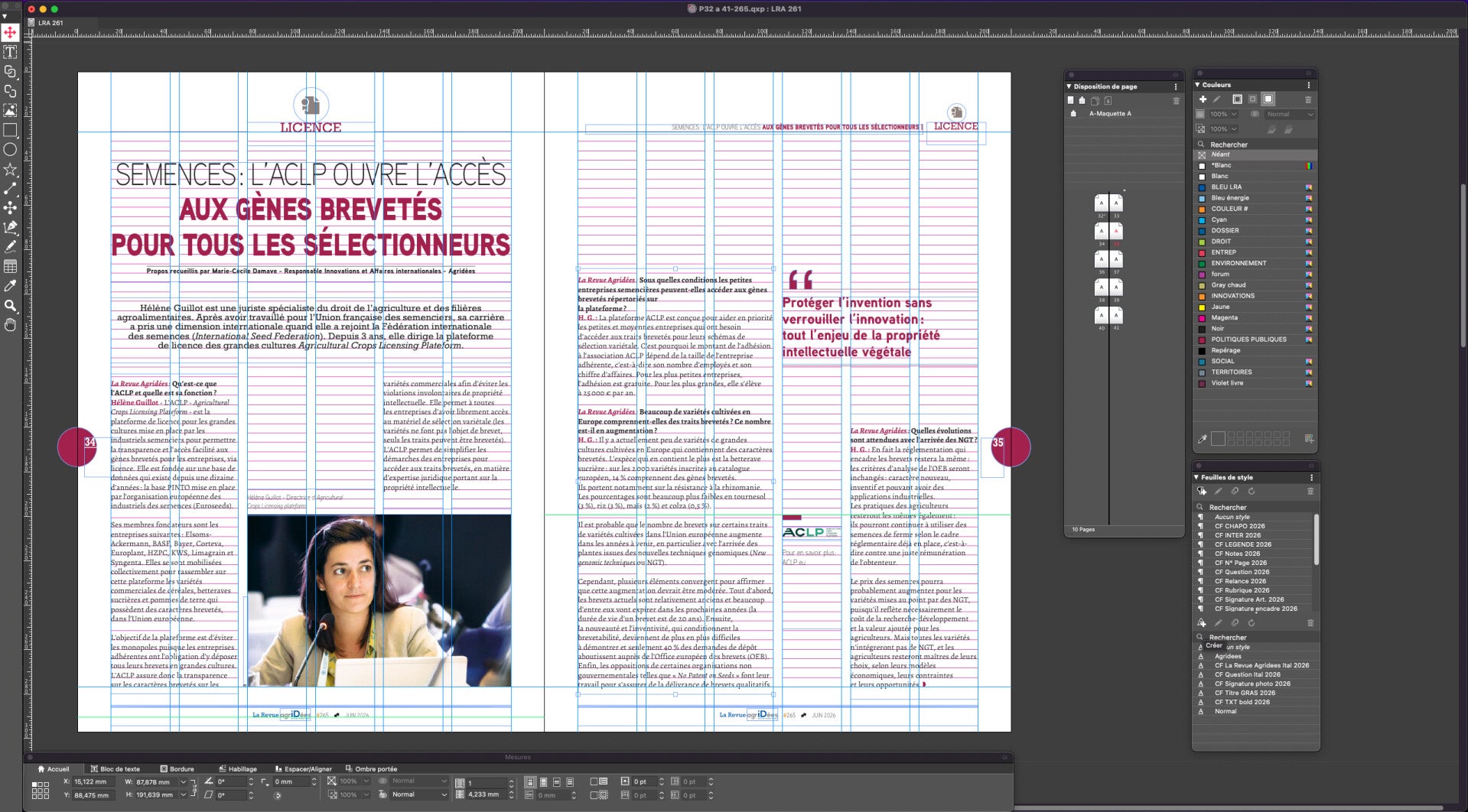Create a new paragraph style sheet
The image size is (1468, 812).
(1202, 492)
